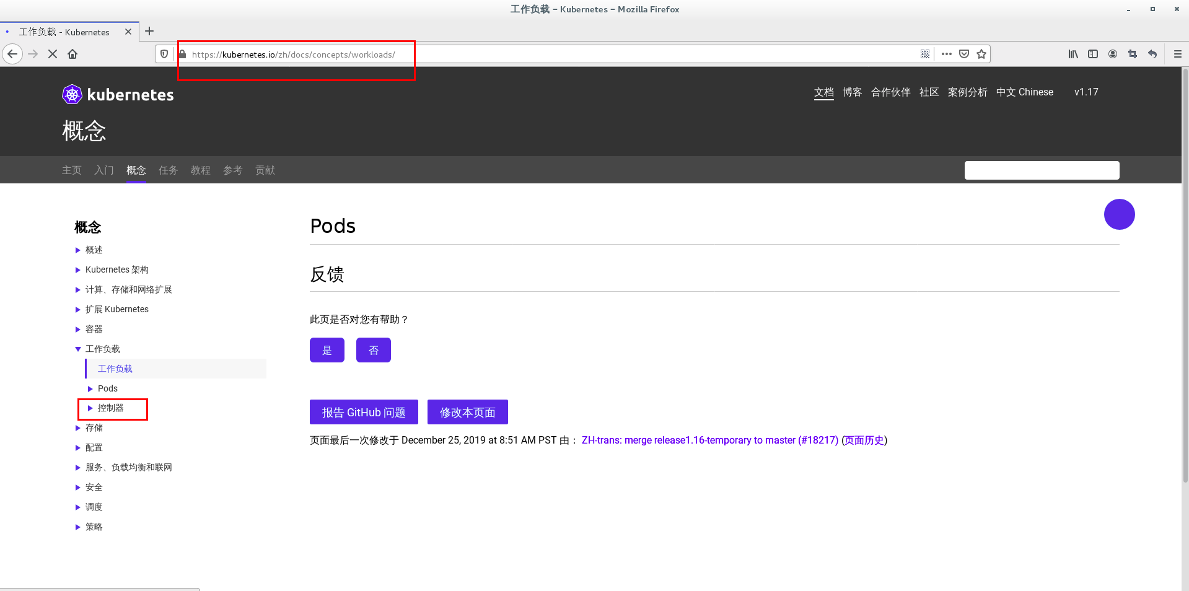Open tracking protection shield icon in address bar
The image size is (1189, 591).
pos(164,54)
